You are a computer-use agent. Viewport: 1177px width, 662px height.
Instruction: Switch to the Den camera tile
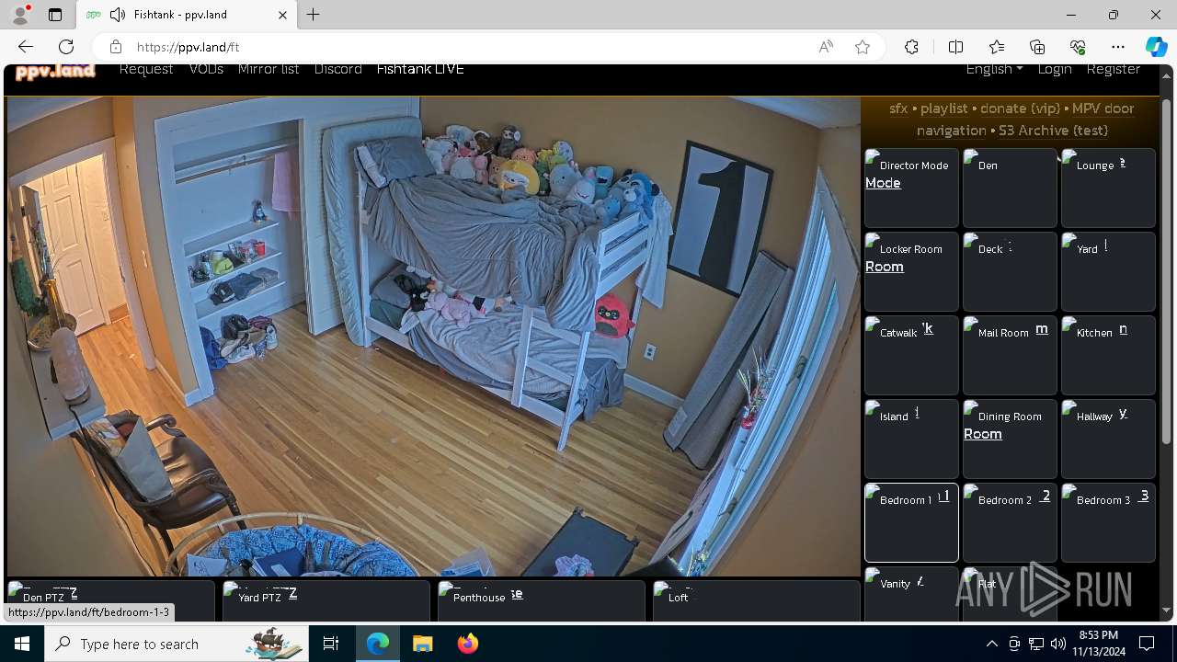[1010, 188]
